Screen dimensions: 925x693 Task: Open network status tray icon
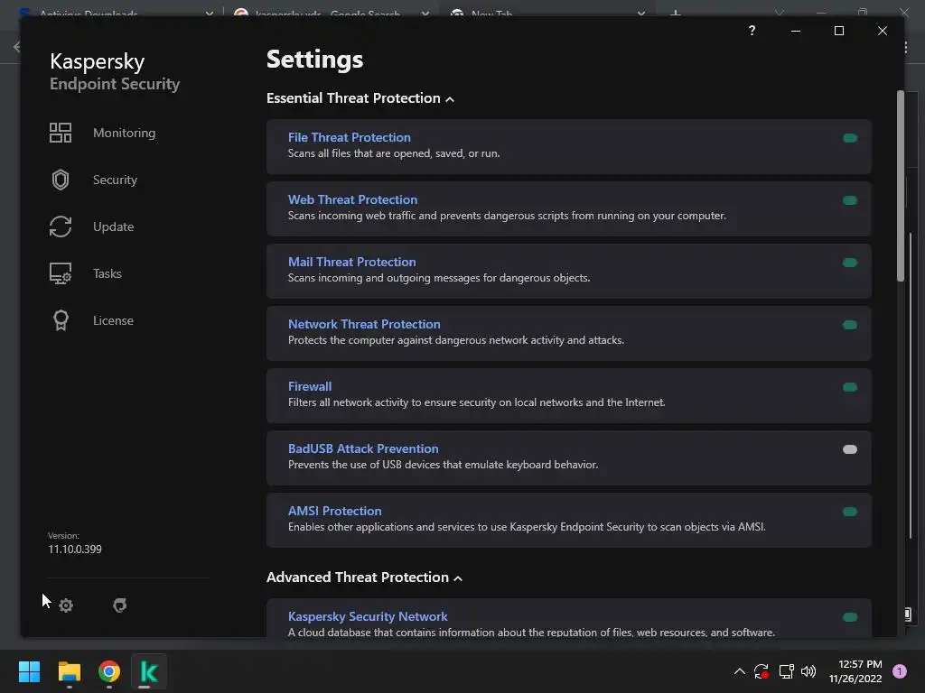point(786,671)
